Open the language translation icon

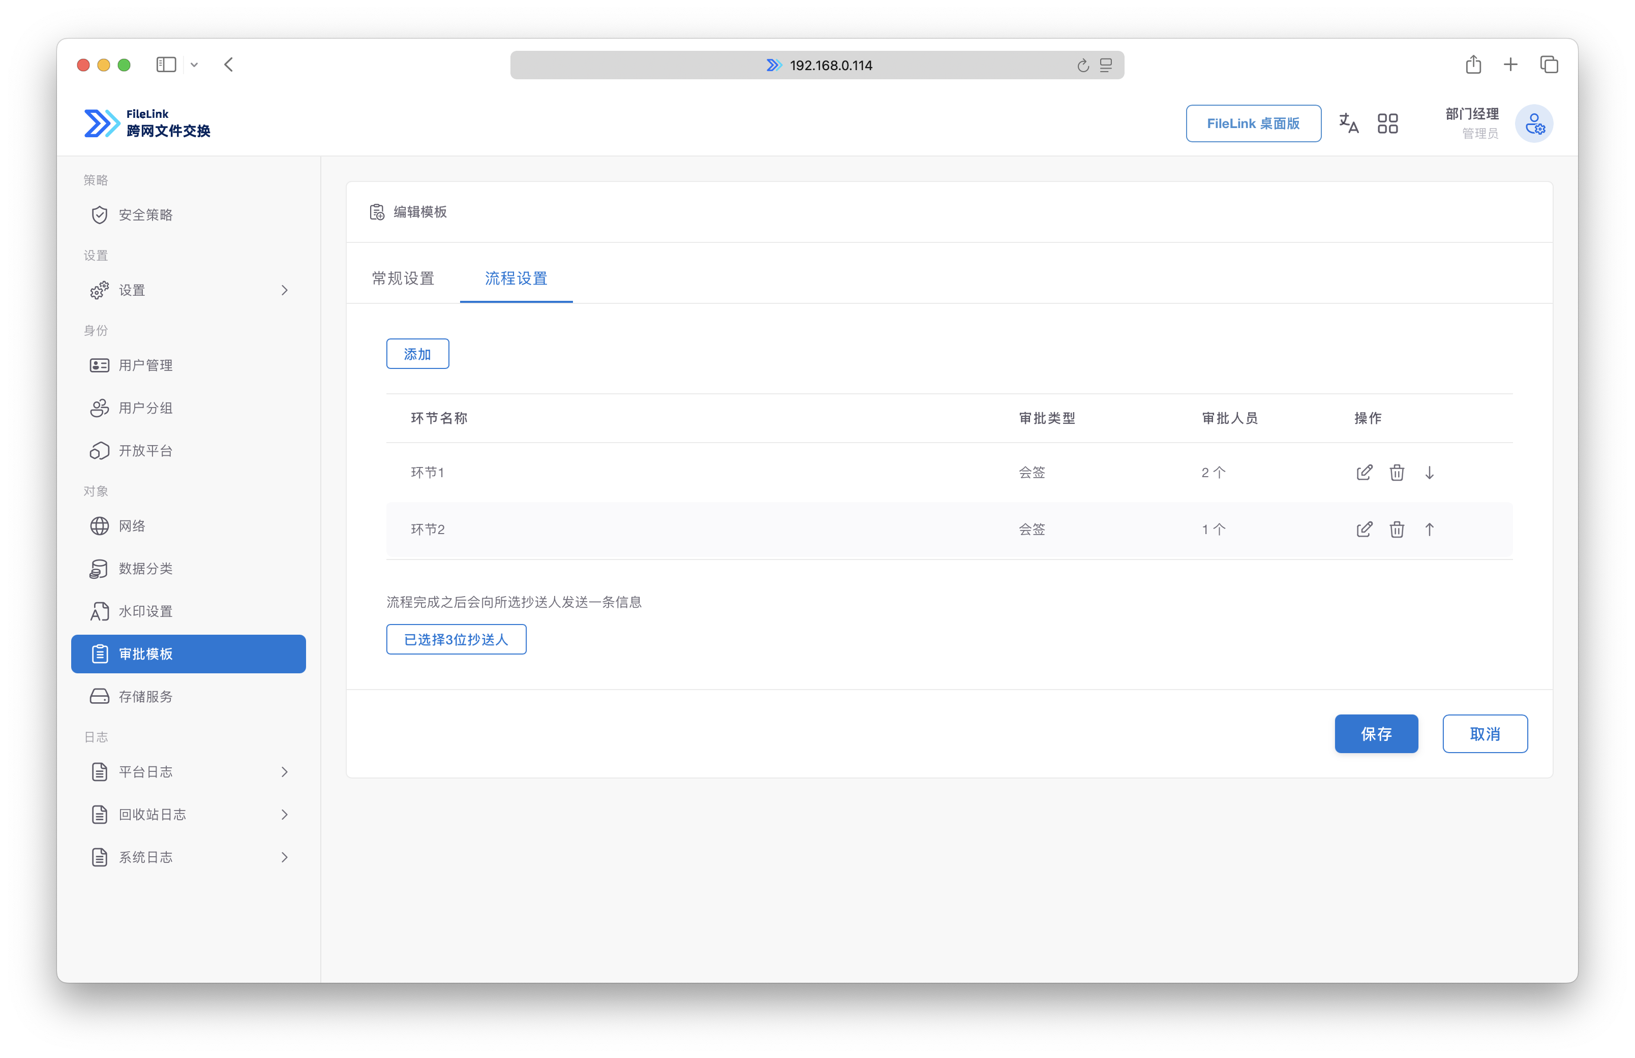pyautogui.click(x=1349, y=123)
